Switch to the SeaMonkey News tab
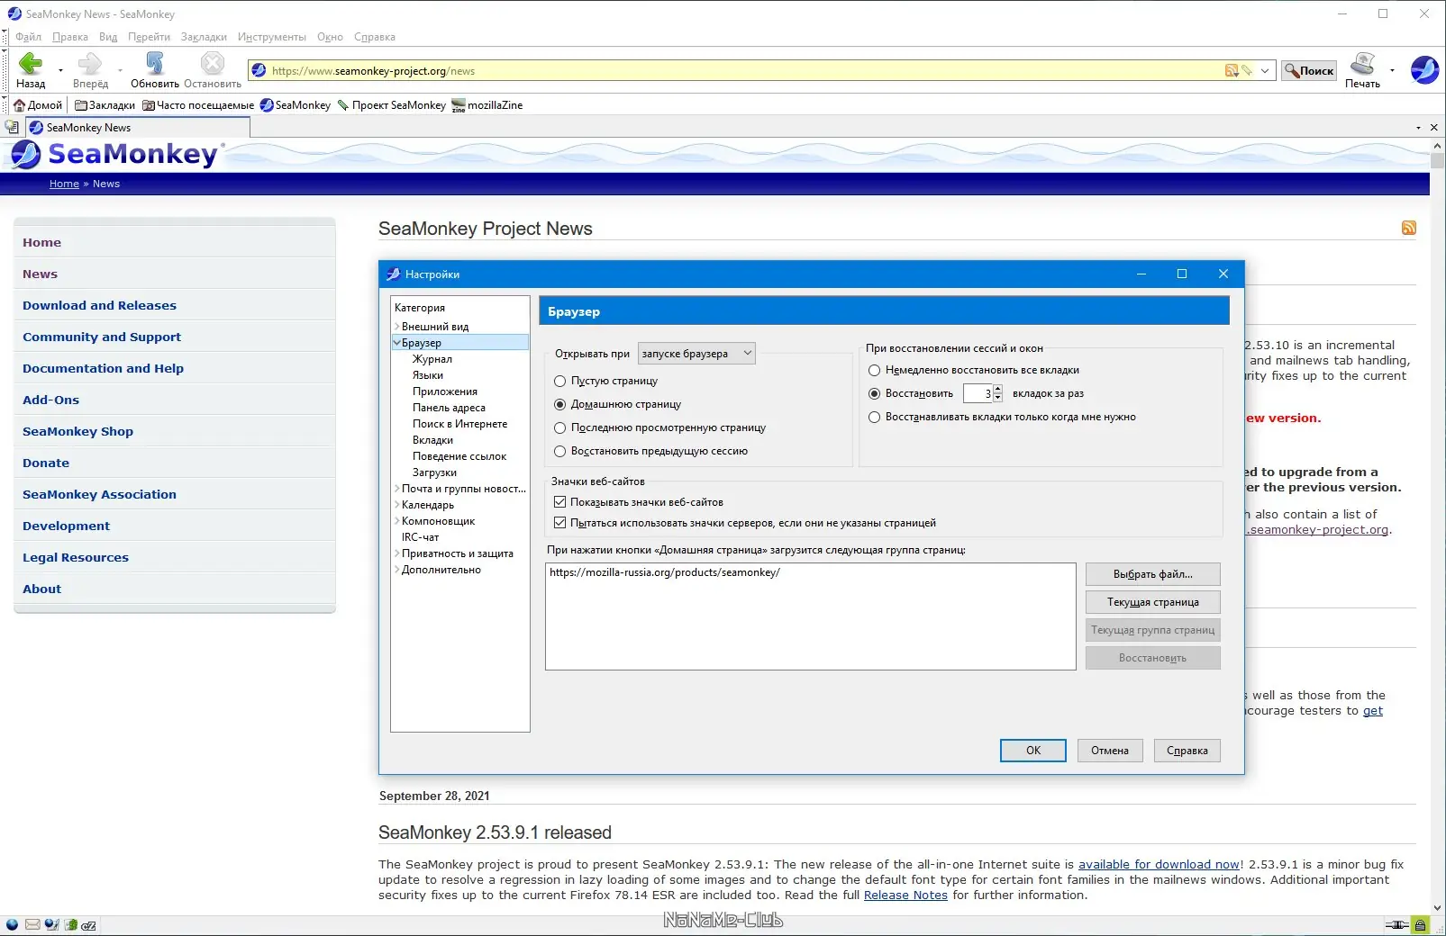 [x=138, y=128]
